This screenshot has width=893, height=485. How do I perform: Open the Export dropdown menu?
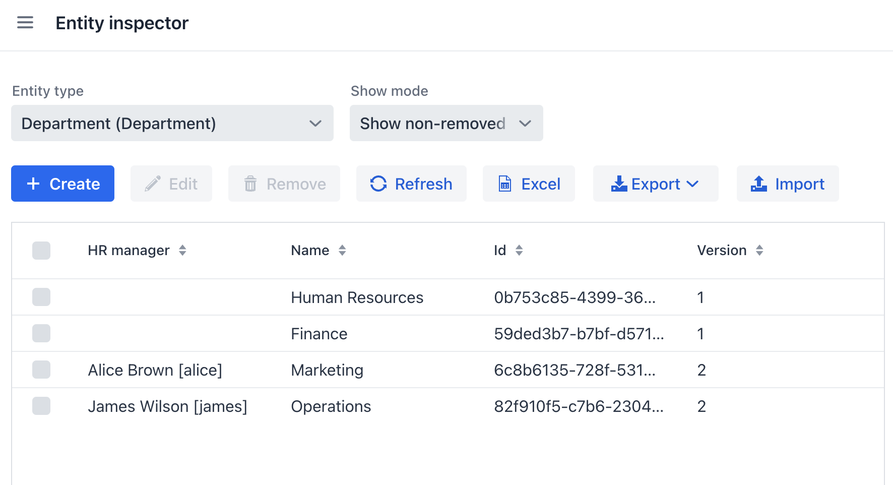pos(655,184)
